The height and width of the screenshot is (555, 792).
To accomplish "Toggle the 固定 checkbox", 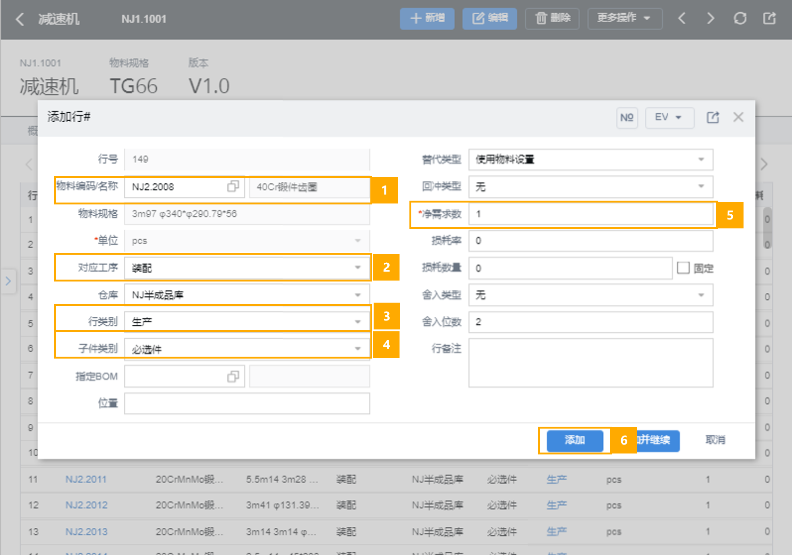I will click(x=683, y=268).
